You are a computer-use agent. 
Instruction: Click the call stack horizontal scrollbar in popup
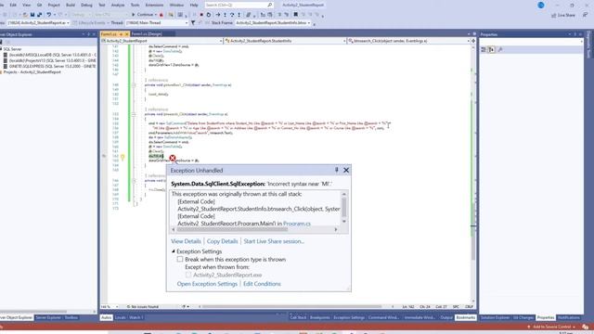point(254,229)
